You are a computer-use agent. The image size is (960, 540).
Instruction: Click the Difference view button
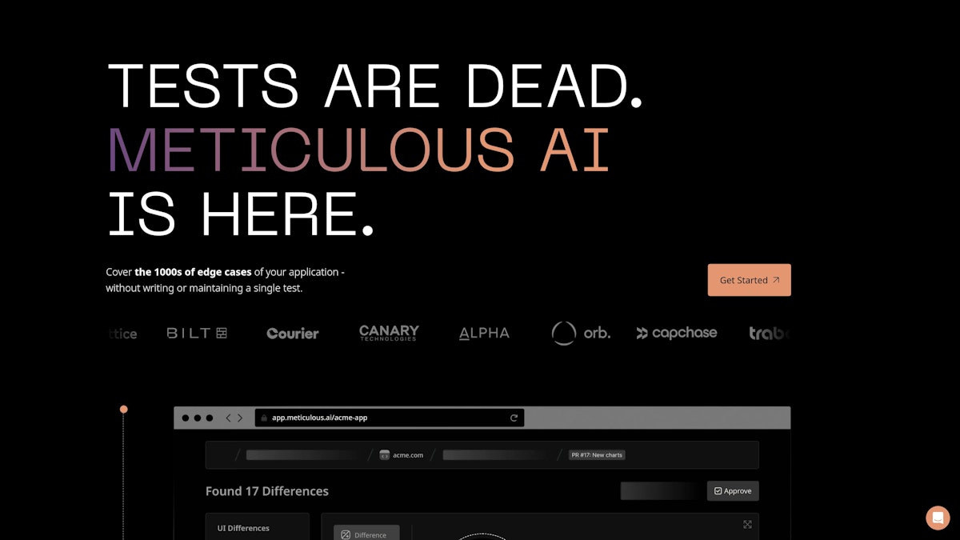(366, 534)
